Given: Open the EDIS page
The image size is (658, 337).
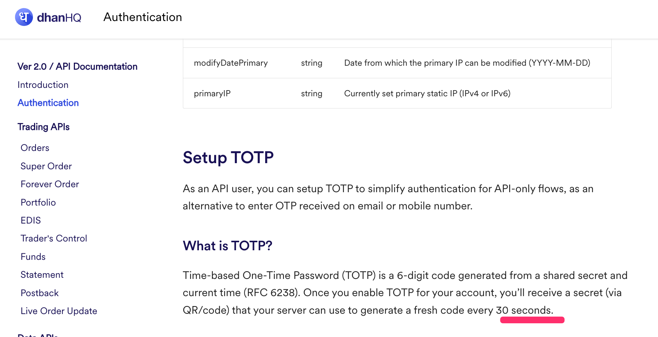Looking at the screenshot, I should pyautogui.click(x=31, y=220).
